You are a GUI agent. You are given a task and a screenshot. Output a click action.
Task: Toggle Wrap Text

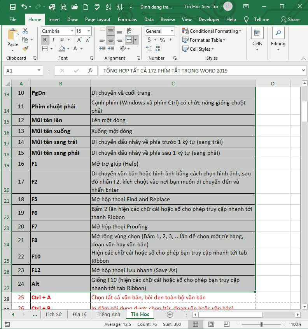pos(129,31)
